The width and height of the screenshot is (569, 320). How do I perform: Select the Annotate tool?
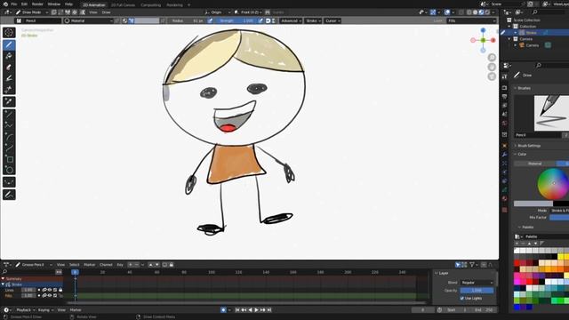coord(9,195)
